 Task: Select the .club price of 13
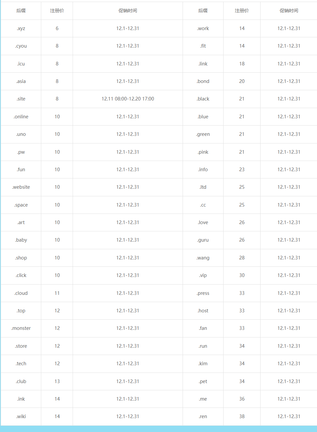[57, 381]
